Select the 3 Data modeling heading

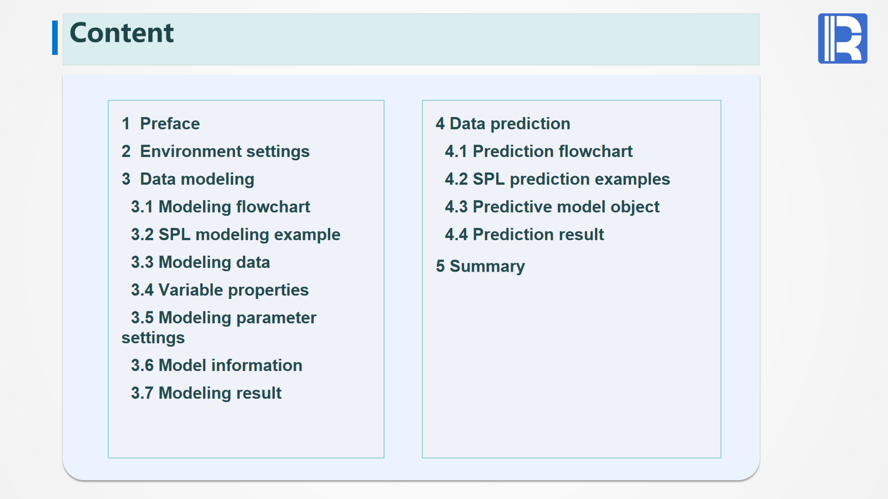coord(188,179)
